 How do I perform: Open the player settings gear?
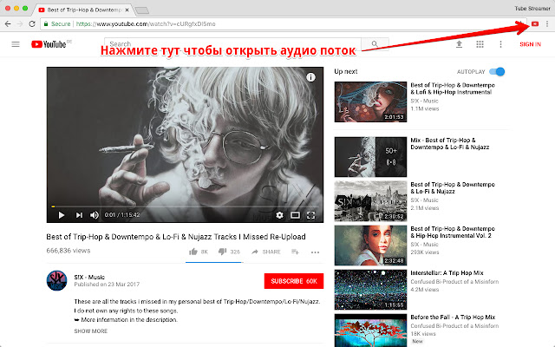click(279, 215)
